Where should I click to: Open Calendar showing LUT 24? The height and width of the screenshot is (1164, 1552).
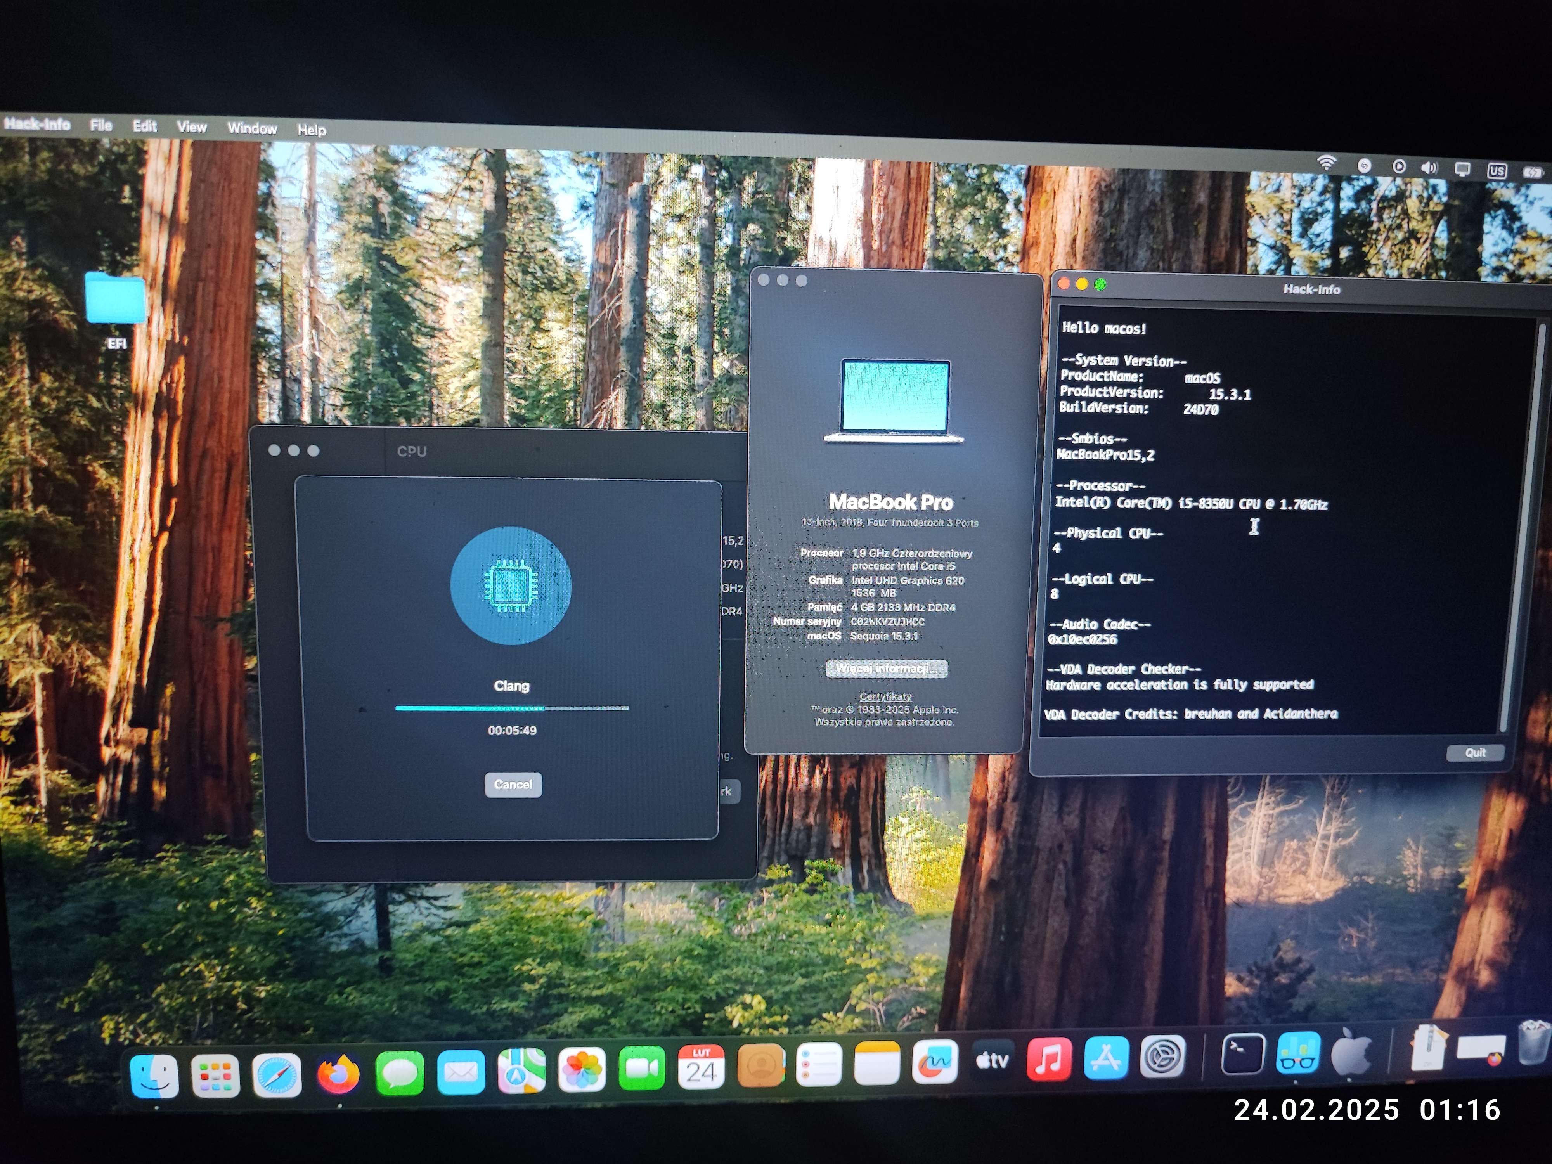pos(701,1067)
